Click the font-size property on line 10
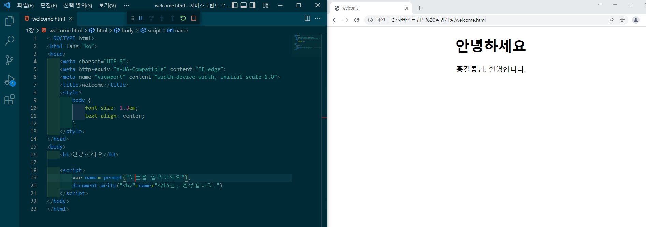646x227 pixels. click(x=99, y=108)
